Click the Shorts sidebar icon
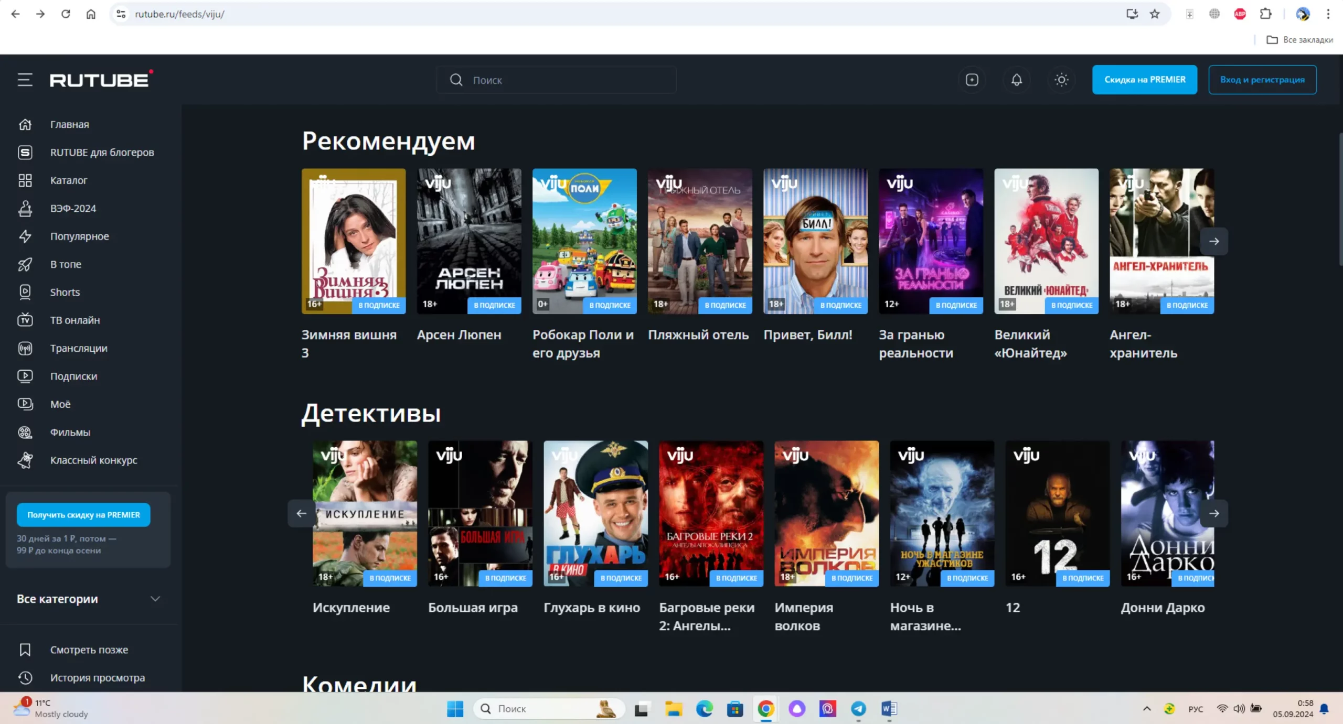Screen dimensions: 1343x724 [25, 292]
